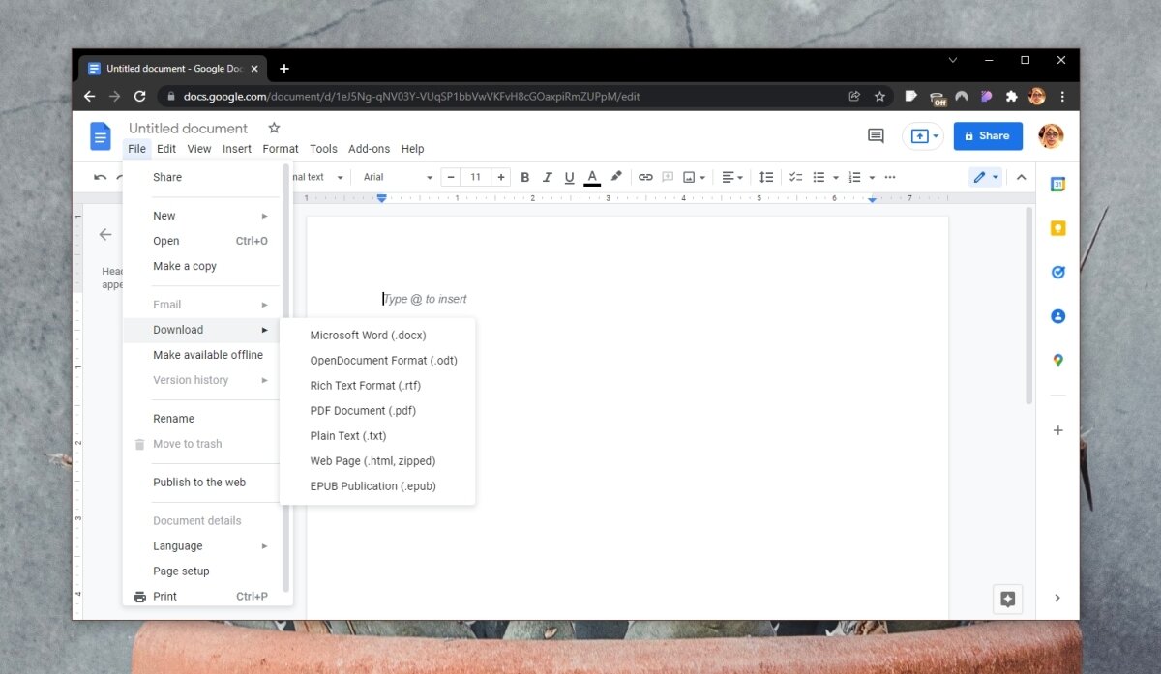Click the blue Share button
Screen dimensions: 1161x674
coord(988,136)
